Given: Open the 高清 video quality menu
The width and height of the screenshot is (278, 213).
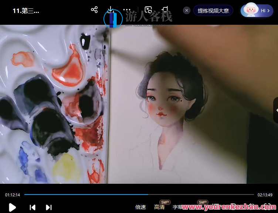Looking at the screenshot, I should pyautogui.click(x=159, y=207).
